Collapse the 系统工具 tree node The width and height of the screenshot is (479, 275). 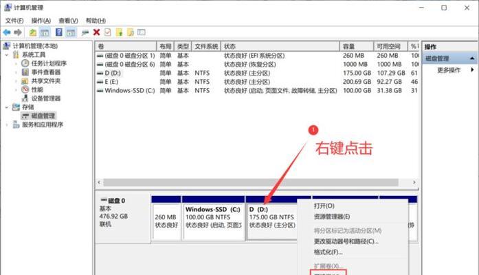pos(7,55)
